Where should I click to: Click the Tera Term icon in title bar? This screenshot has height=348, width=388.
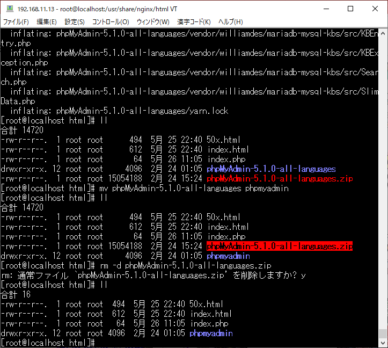coord(9,9)
